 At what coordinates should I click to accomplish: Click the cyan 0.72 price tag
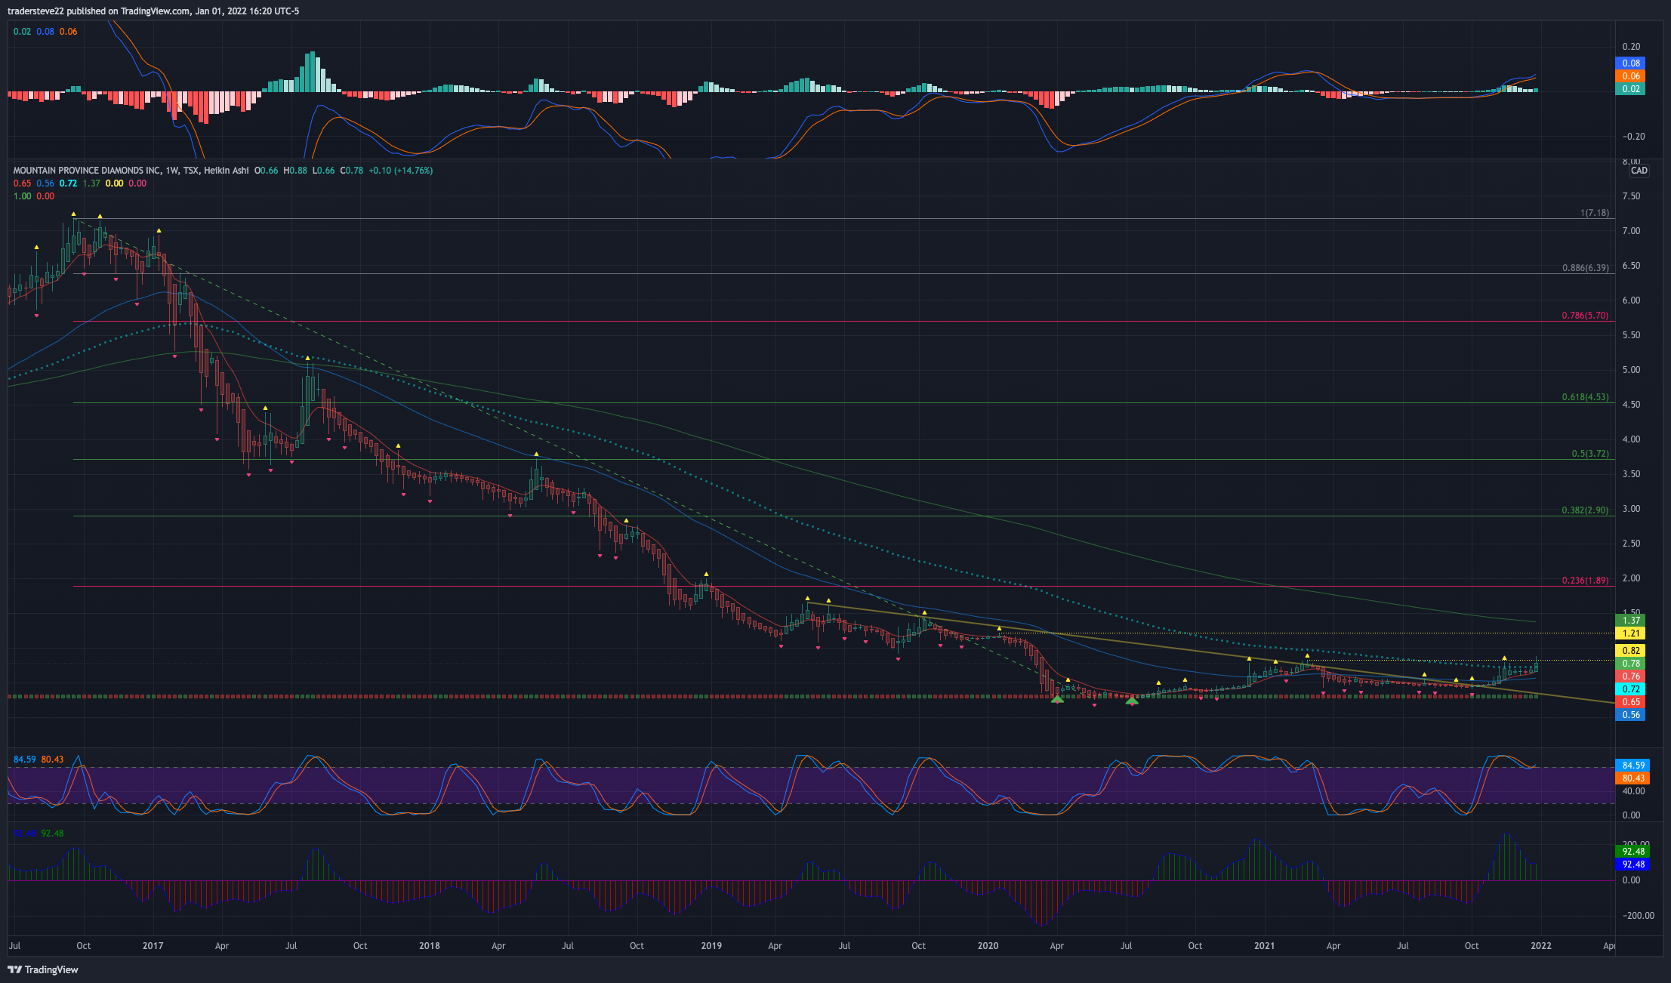(1631, 689)
